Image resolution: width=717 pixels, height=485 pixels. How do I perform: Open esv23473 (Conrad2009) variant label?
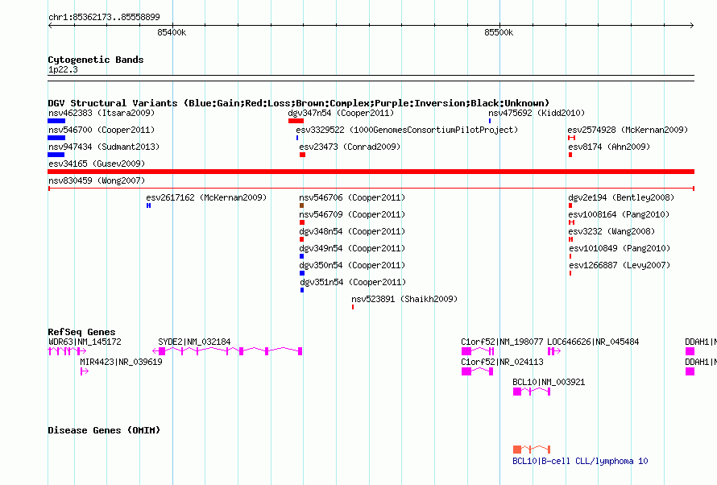350,147
